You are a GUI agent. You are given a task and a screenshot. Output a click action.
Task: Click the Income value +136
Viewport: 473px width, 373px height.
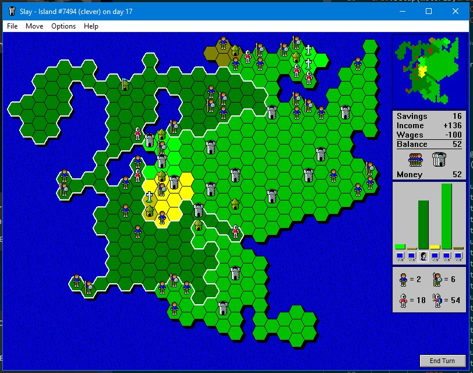(453, 125)
